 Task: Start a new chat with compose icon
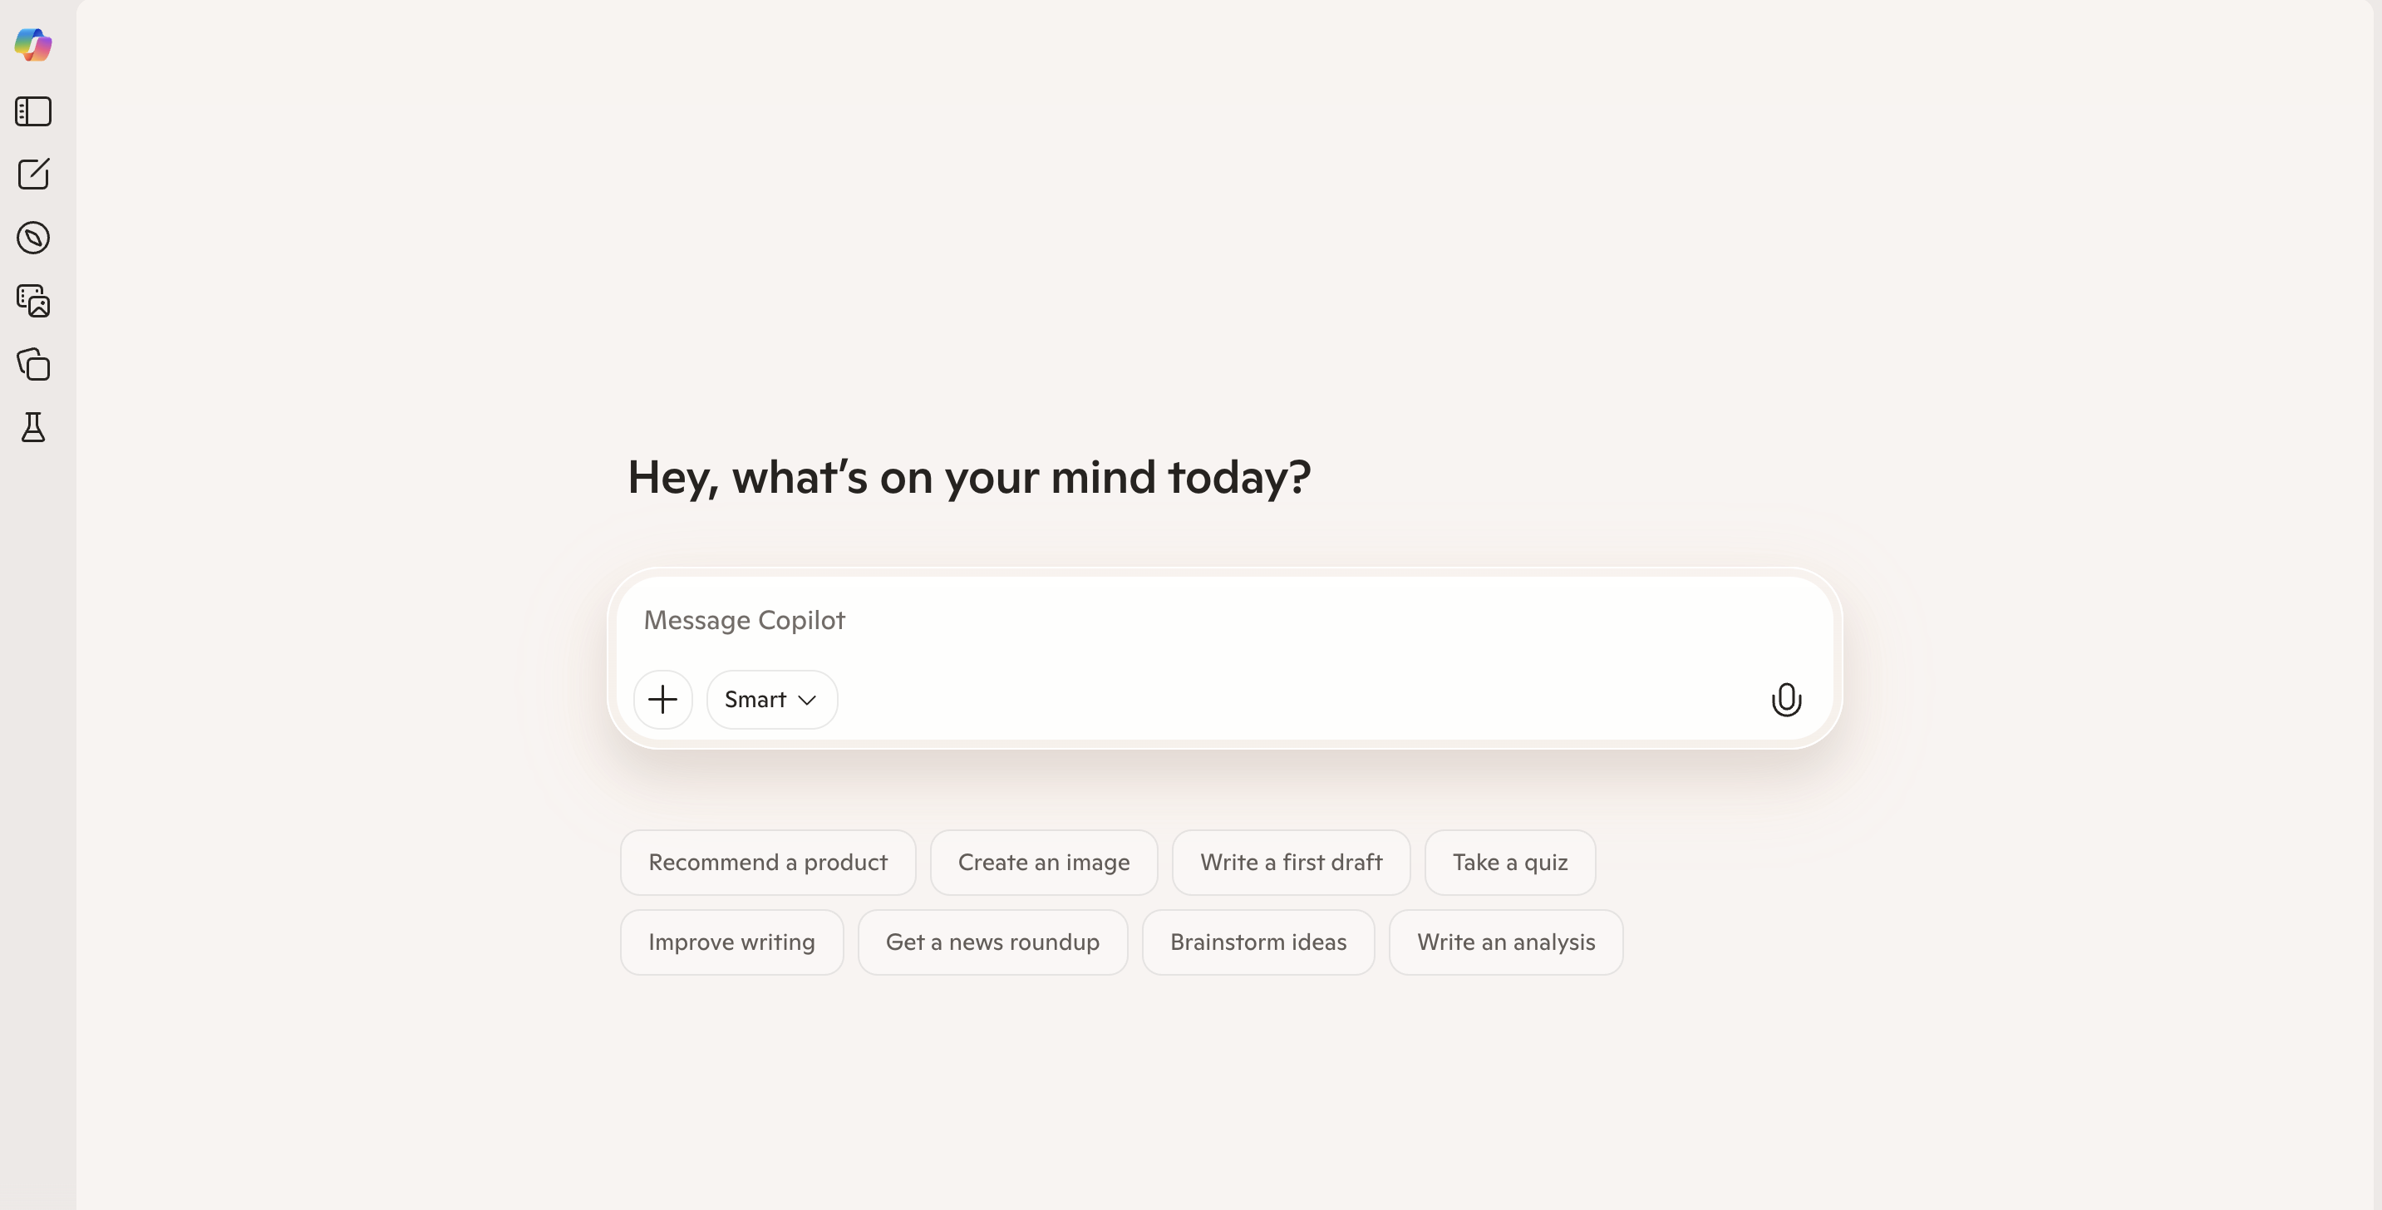[33, 174]
